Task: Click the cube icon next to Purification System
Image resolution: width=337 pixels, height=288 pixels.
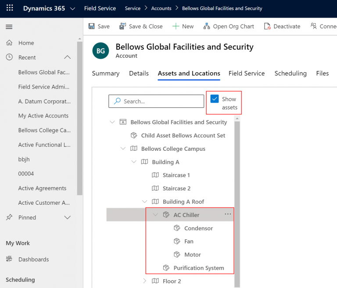Action: pos(166,268)
